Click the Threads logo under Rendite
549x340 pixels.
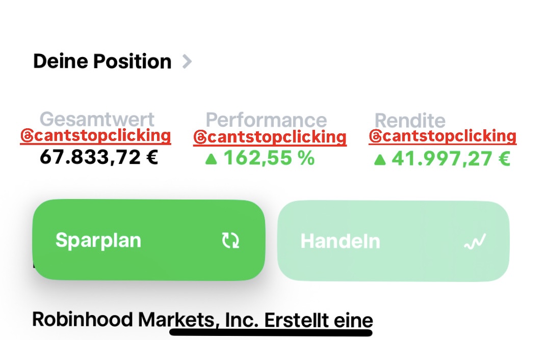pos(375,136)
